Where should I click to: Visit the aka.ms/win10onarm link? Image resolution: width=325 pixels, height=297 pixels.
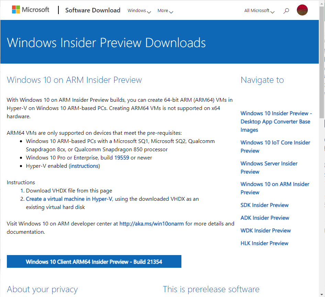coord(152,223)
